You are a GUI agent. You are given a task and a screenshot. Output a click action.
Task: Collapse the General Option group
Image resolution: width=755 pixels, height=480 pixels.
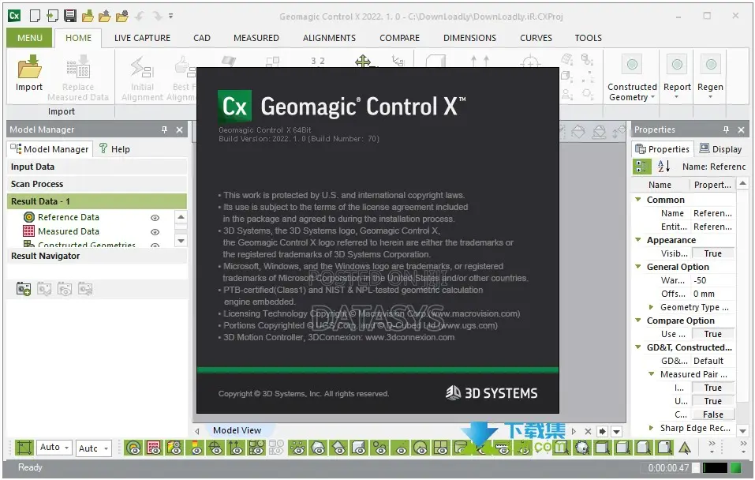(x=638, y=267)
